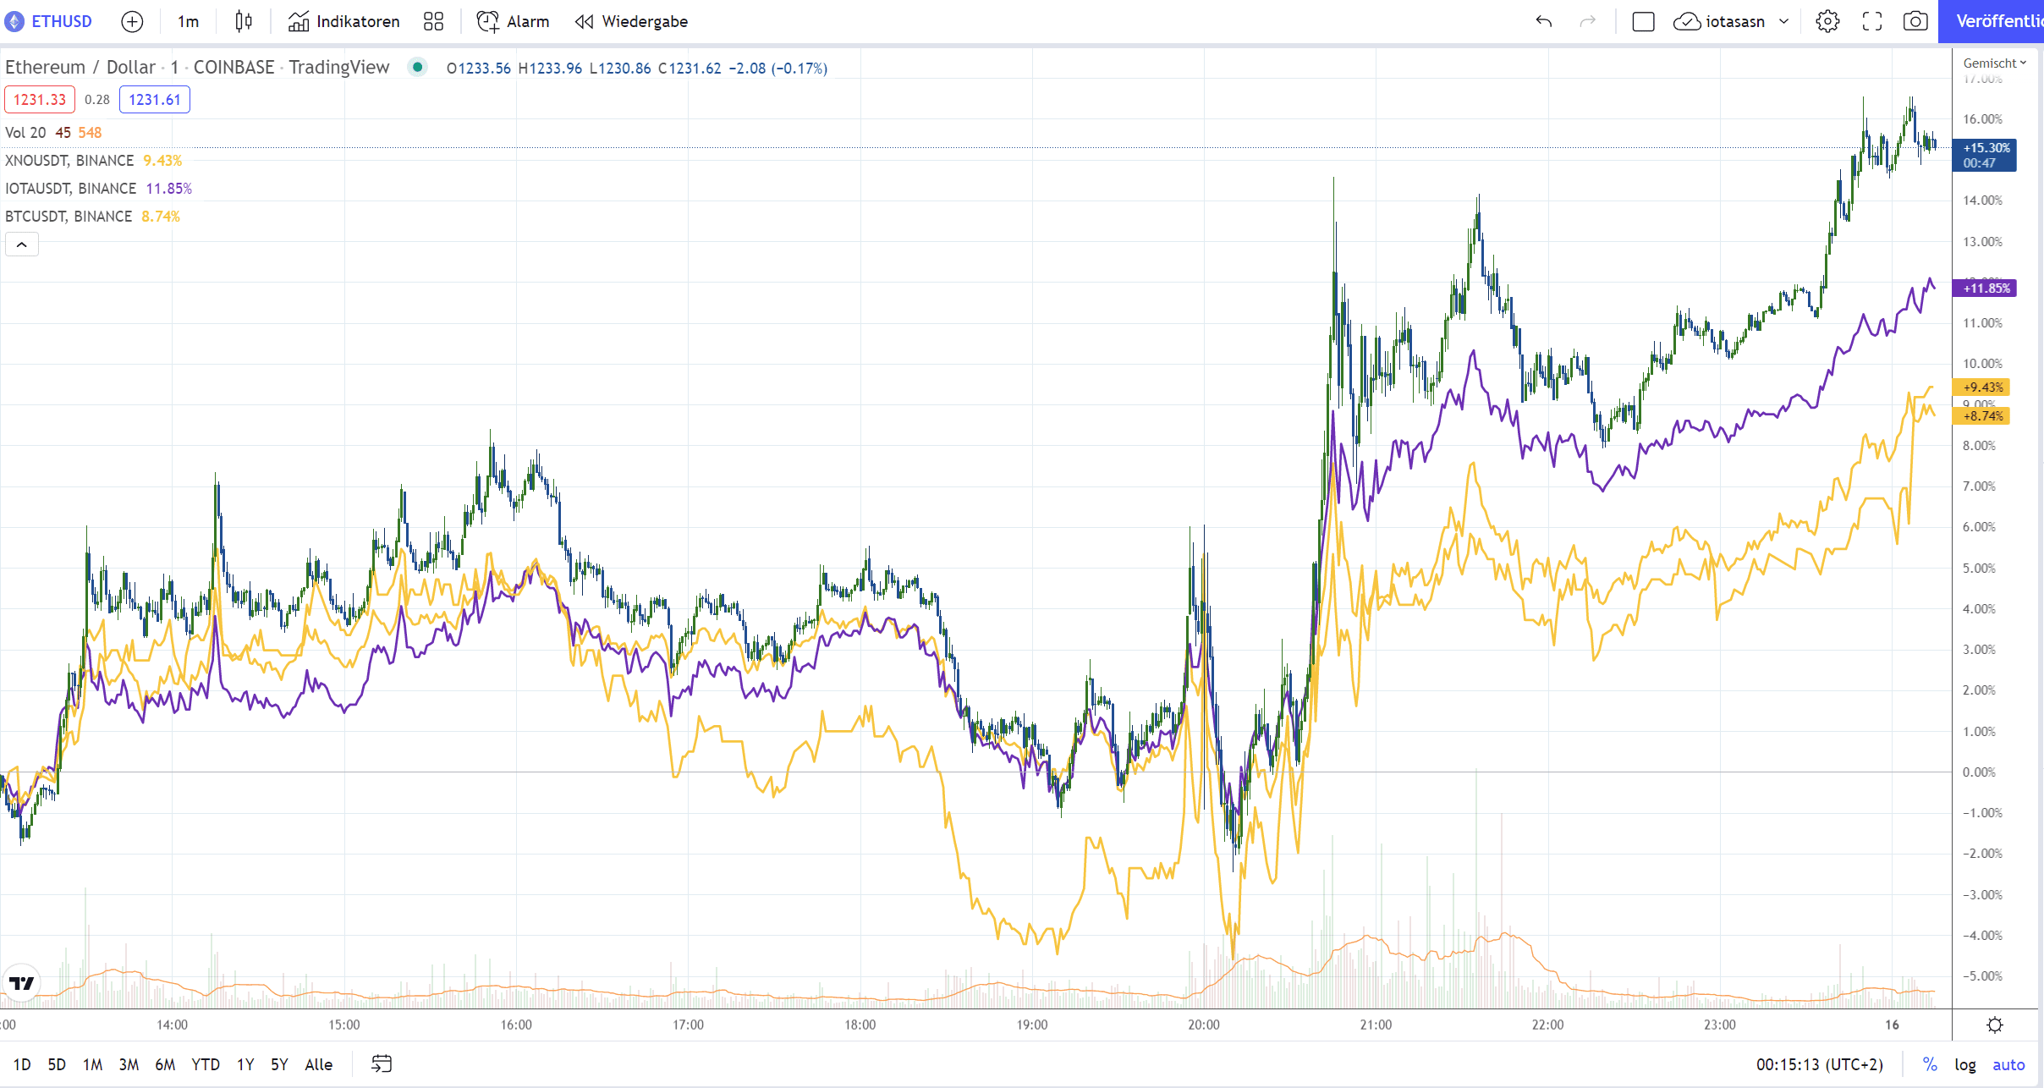2044x1088 pixels.
Task: Toggle auto scale mode
Action: [x=2008, y=1064]
